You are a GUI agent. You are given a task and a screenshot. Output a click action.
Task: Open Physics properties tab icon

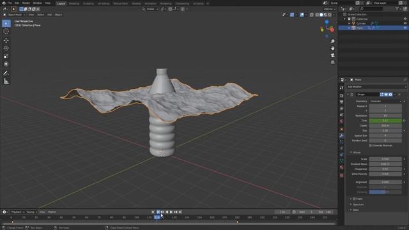tap(341, 148)
